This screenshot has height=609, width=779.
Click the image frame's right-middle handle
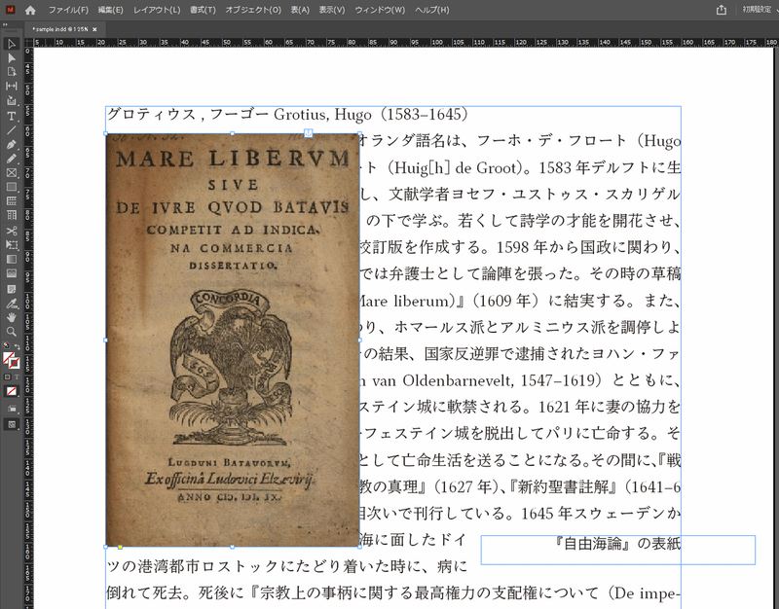click(x=359, y=340)
